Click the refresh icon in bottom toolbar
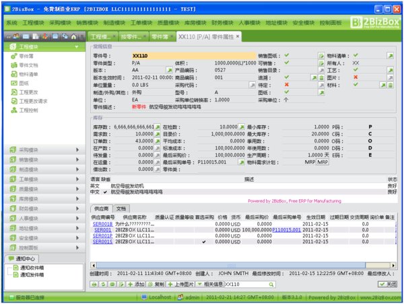The height and width of the screenshot is (304, 404). click(x=103, y=284)
